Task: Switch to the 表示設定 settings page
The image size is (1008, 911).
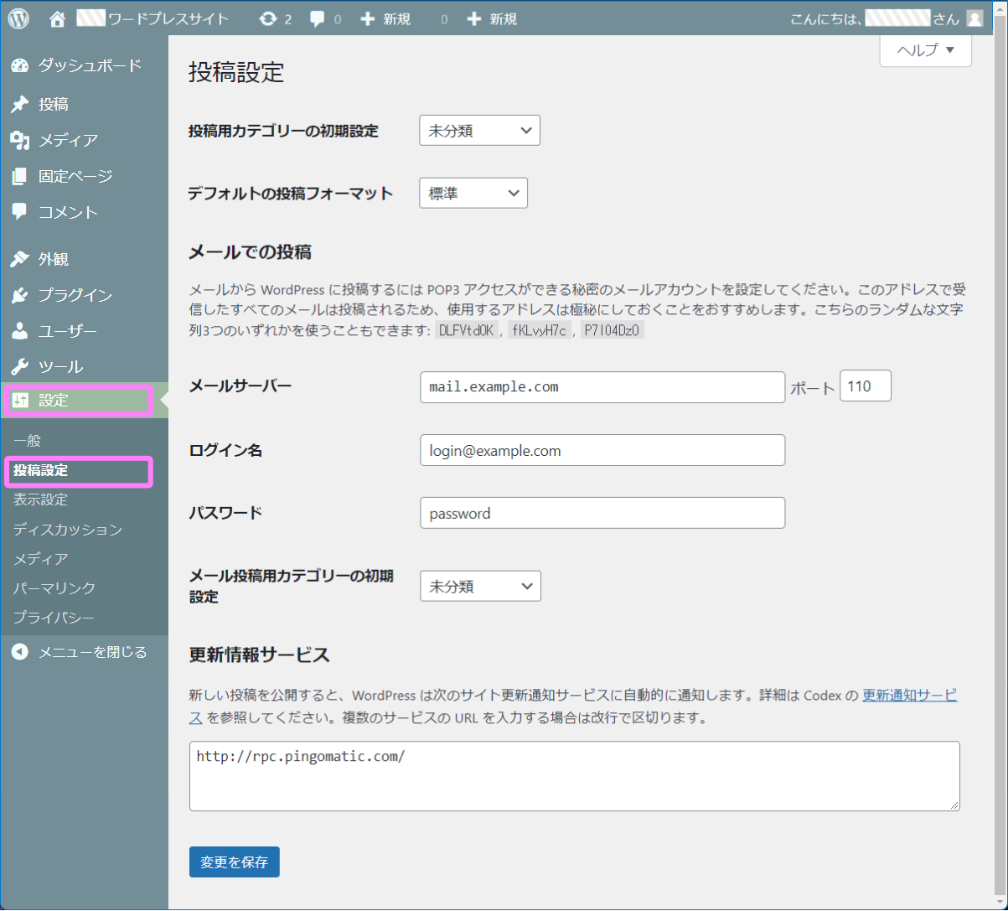Action: click(39, 499)
